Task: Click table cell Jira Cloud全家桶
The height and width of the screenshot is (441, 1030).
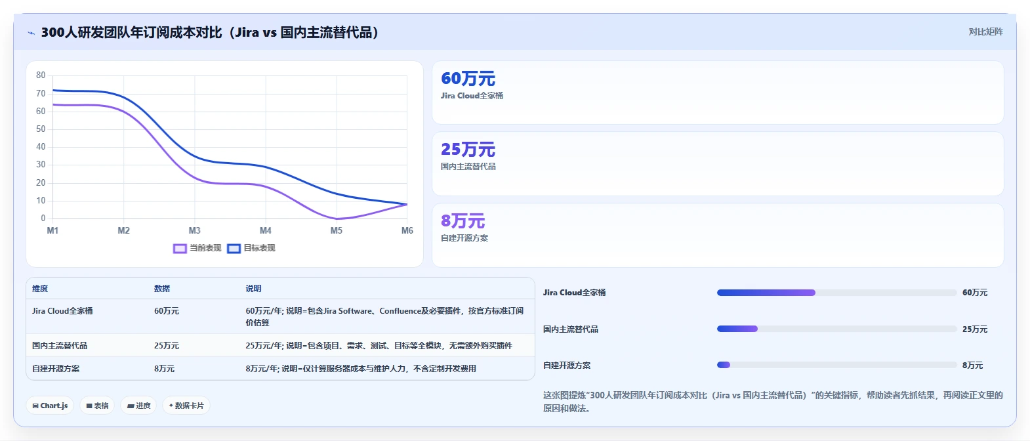Action: [x=62, y=311]
